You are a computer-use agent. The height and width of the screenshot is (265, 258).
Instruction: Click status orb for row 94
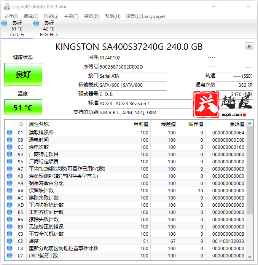pos(10,154)
